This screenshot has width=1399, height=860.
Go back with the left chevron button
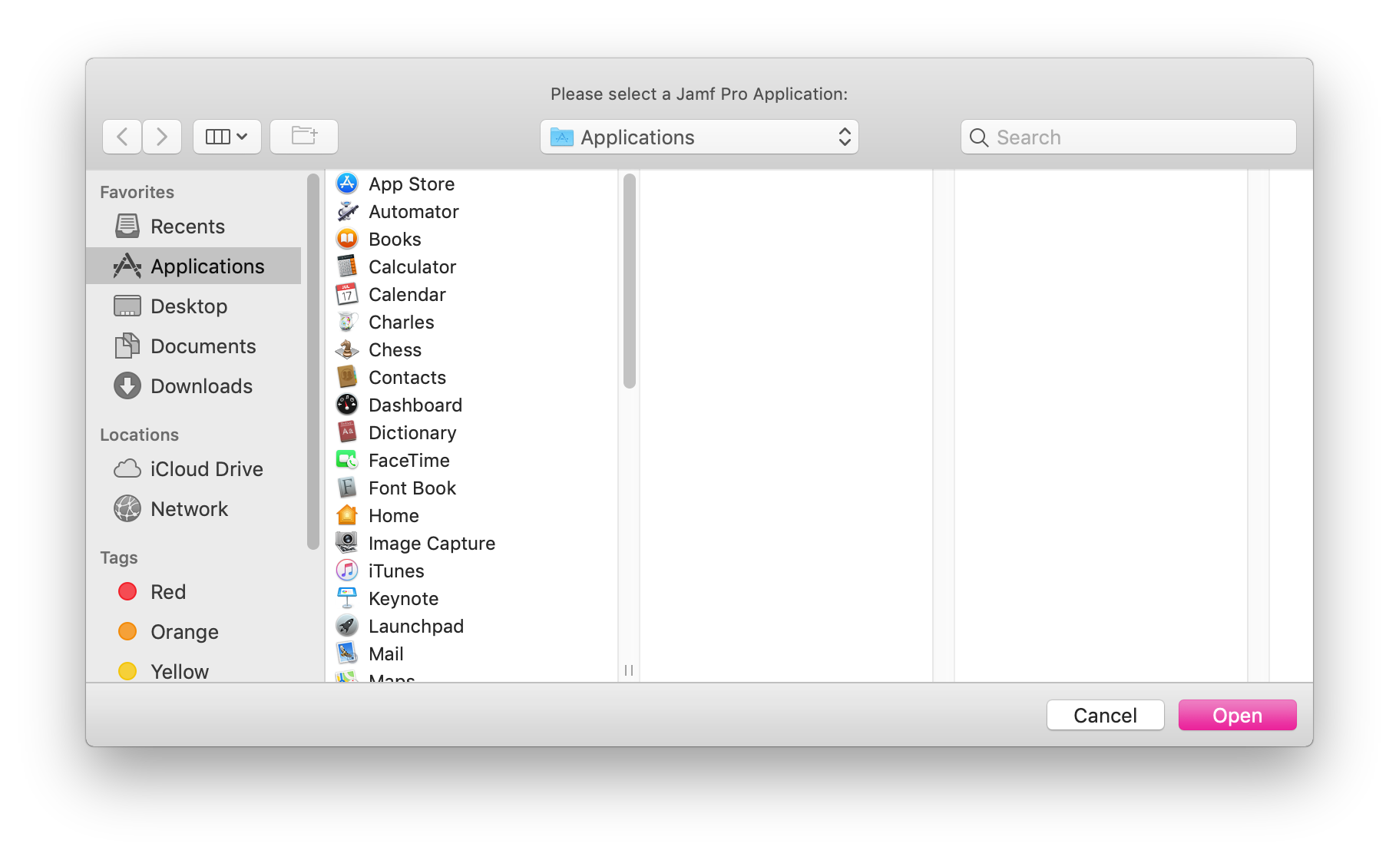pyautogui.click(x=122, y=137)
